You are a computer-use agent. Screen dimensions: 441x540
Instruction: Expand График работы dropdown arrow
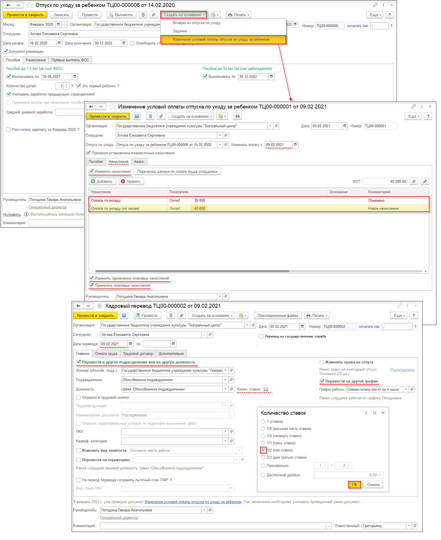click(406, 389)
